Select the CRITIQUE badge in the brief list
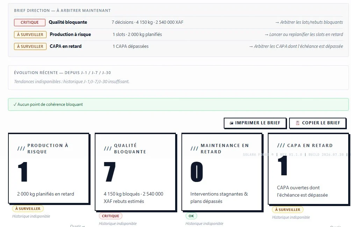Image resolution: width=351 pixels, height=227 pixels. point(30,22)
